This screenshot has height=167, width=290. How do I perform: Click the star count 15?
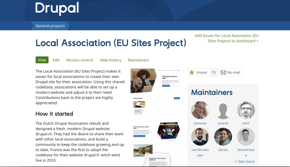[x=213, y=73]
